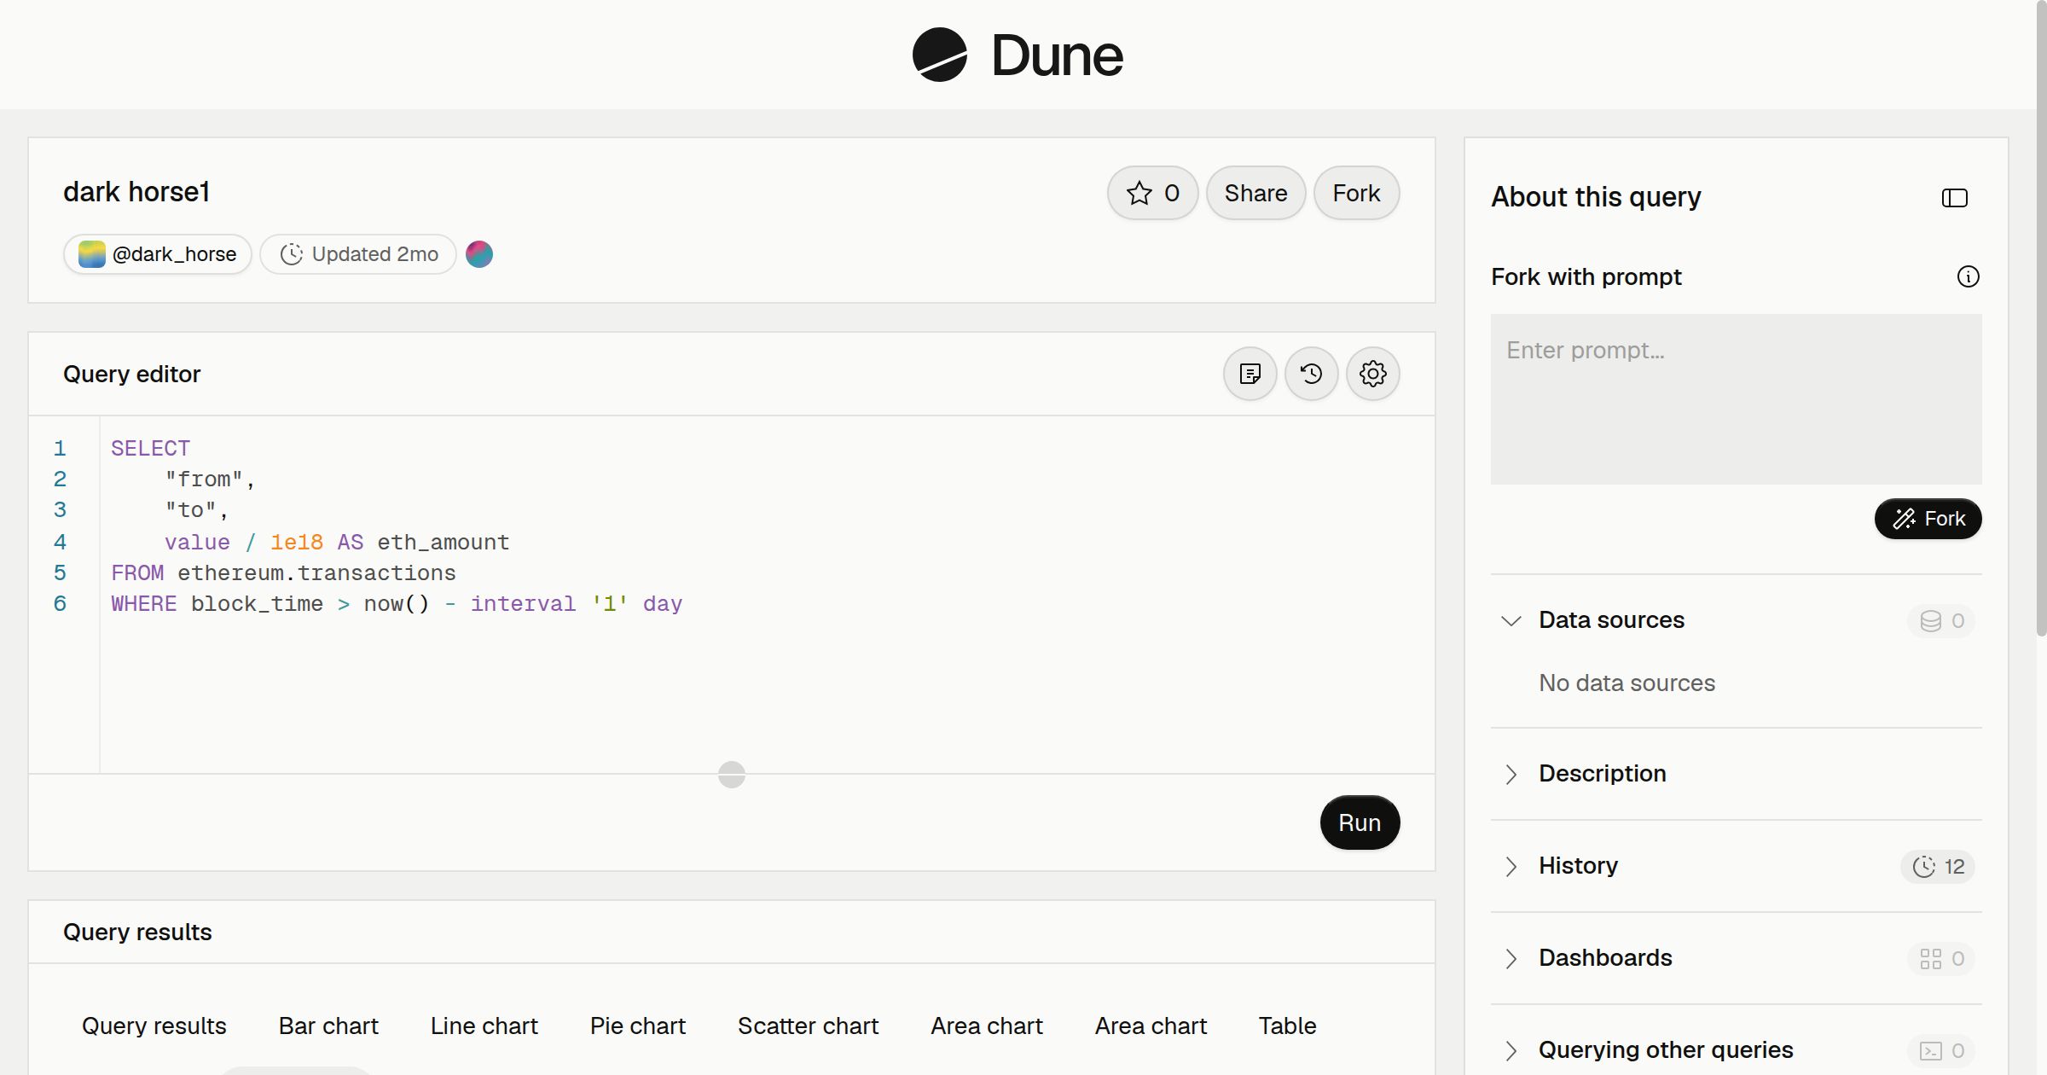Click line 5 FROM ethereum.transactions in editor
Screen dimensions: 2047x1075
[x=283, y=573]
